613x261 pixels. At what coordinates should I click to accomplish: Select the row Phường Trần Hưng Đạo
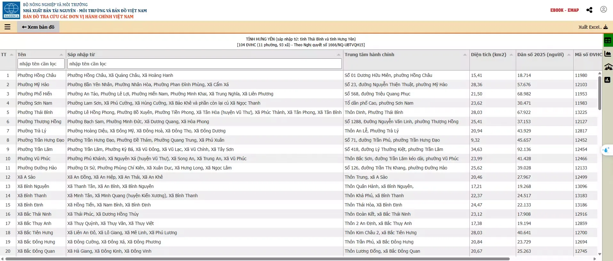point(299,140)
